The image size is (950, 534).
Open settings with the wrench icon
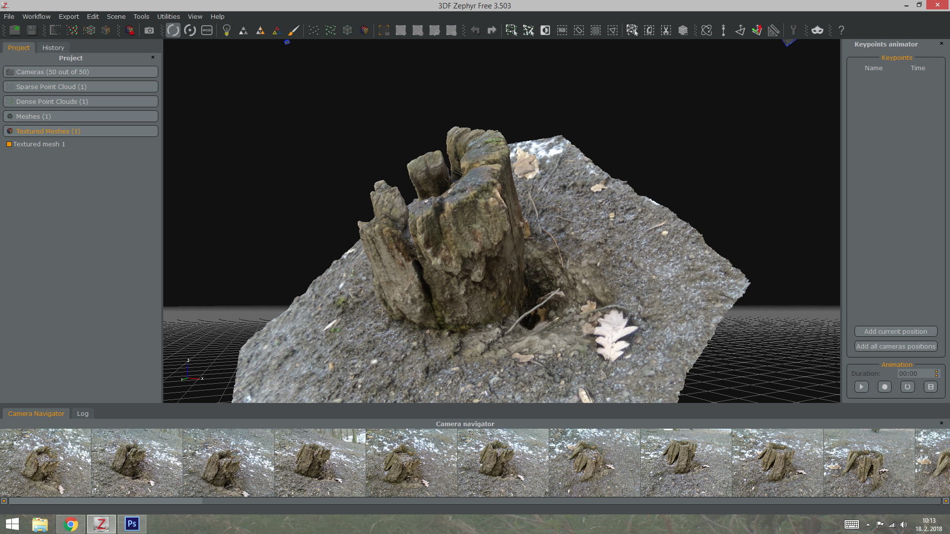click(x=794, y=30)
